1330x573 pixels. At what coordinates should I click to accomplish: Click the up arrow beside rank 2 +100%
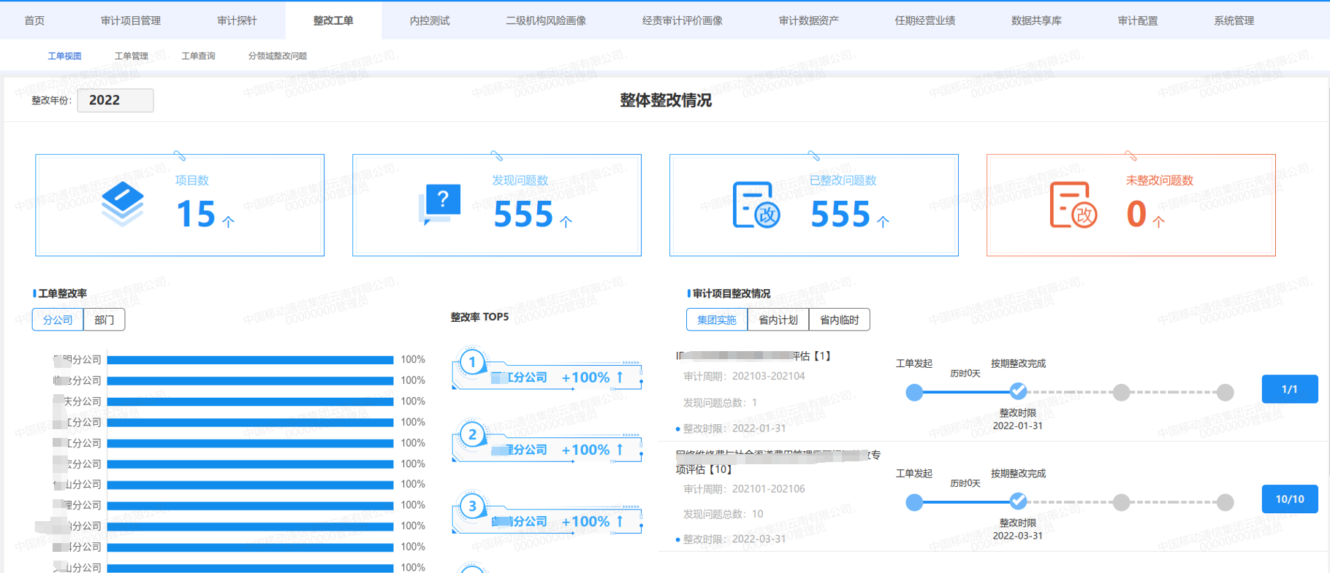click(x=620, y=449)
